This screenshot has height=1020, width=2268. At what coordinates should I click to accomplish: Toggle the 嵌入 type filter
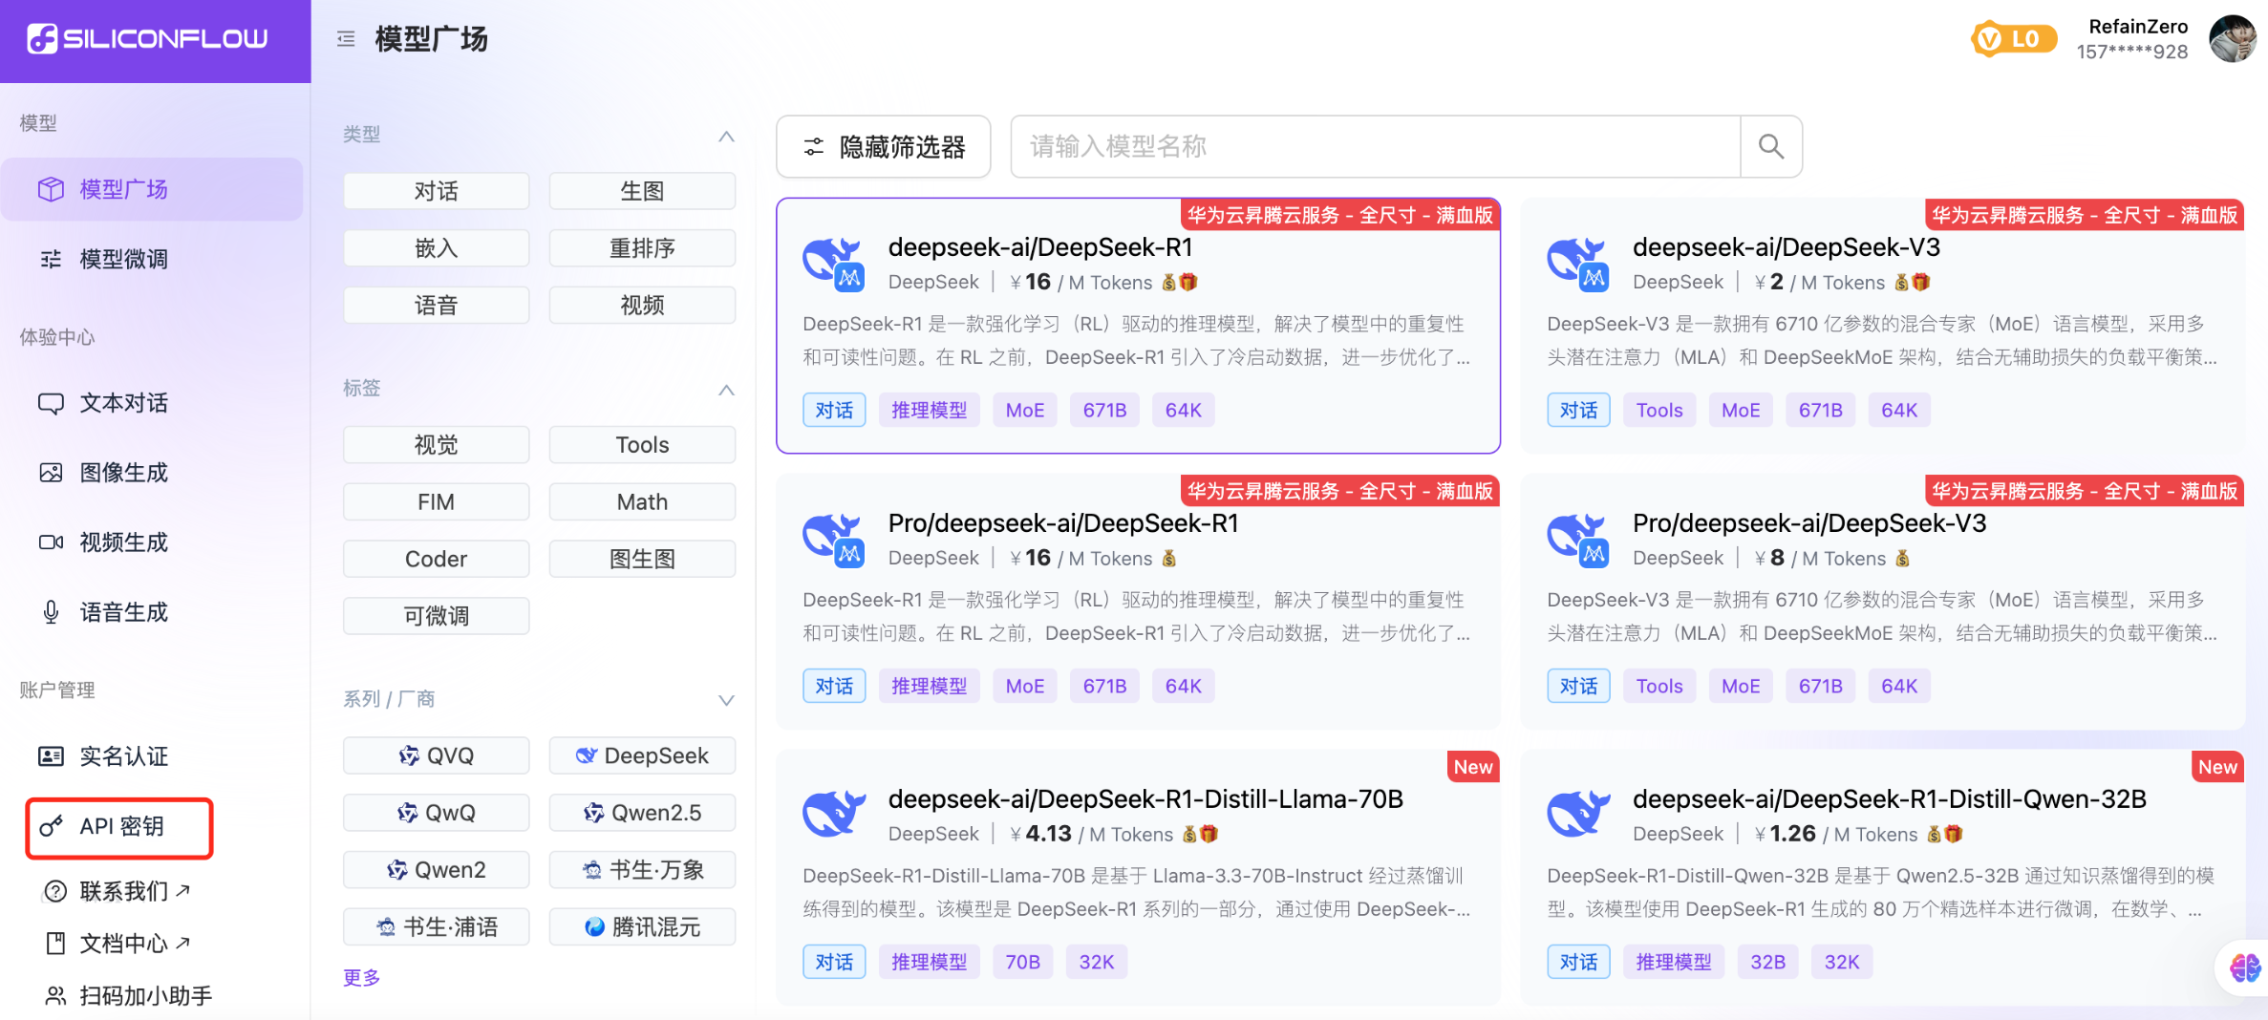(x=436, y=248)
